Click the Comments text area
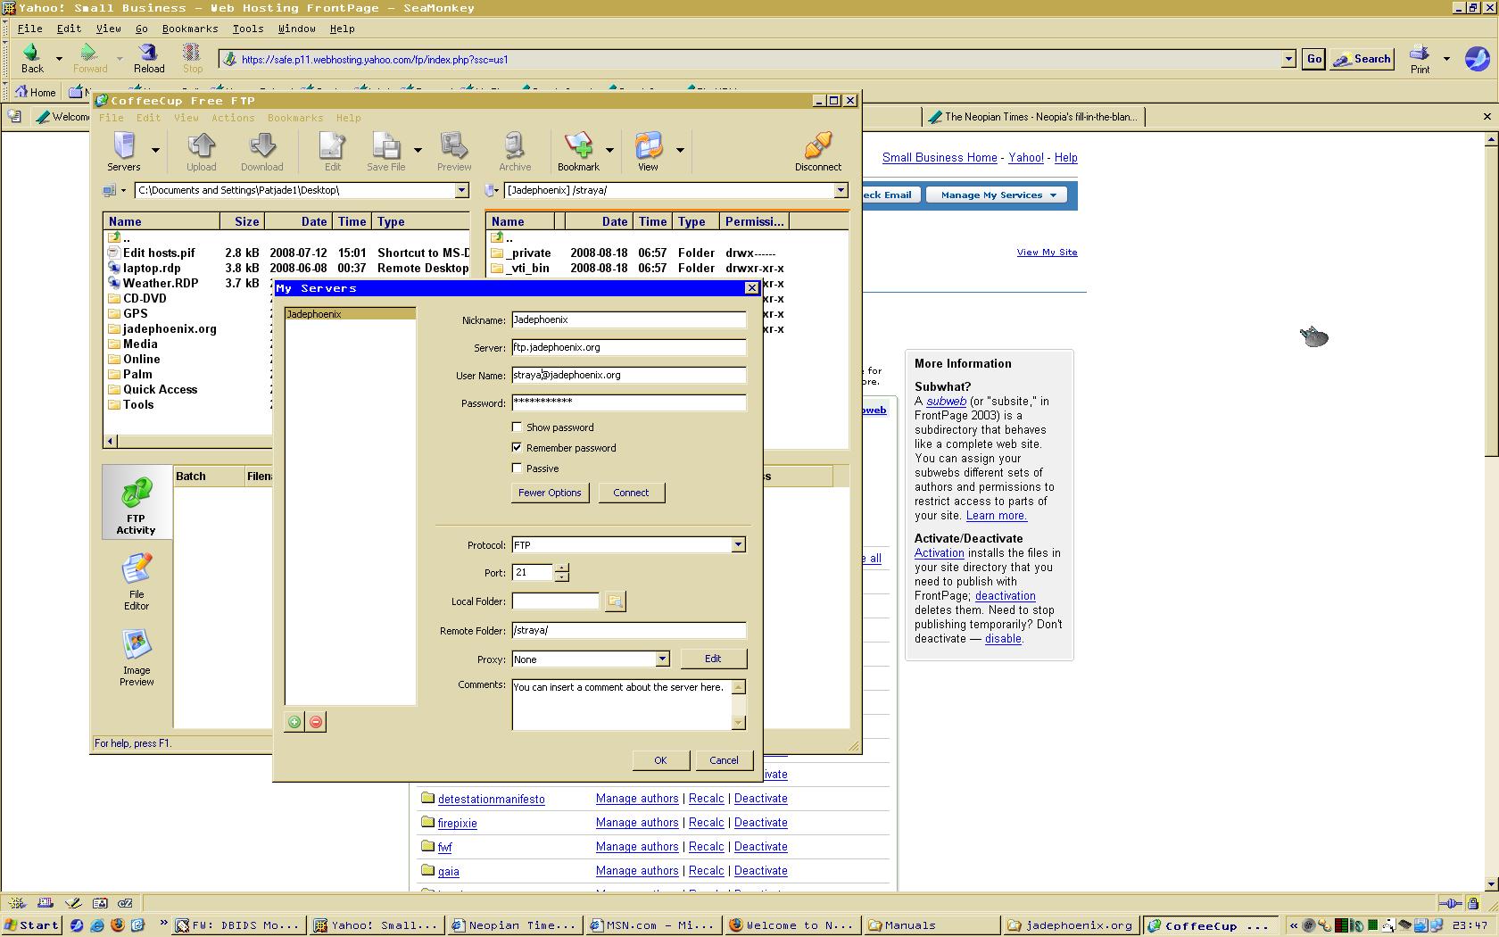Viewport: 1499px width, 937px height. tap(622, 704)
